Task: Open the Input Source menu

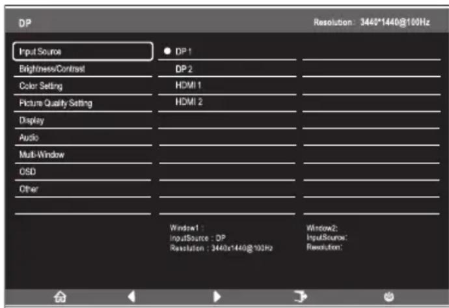Action: click(x=83, y=51)
